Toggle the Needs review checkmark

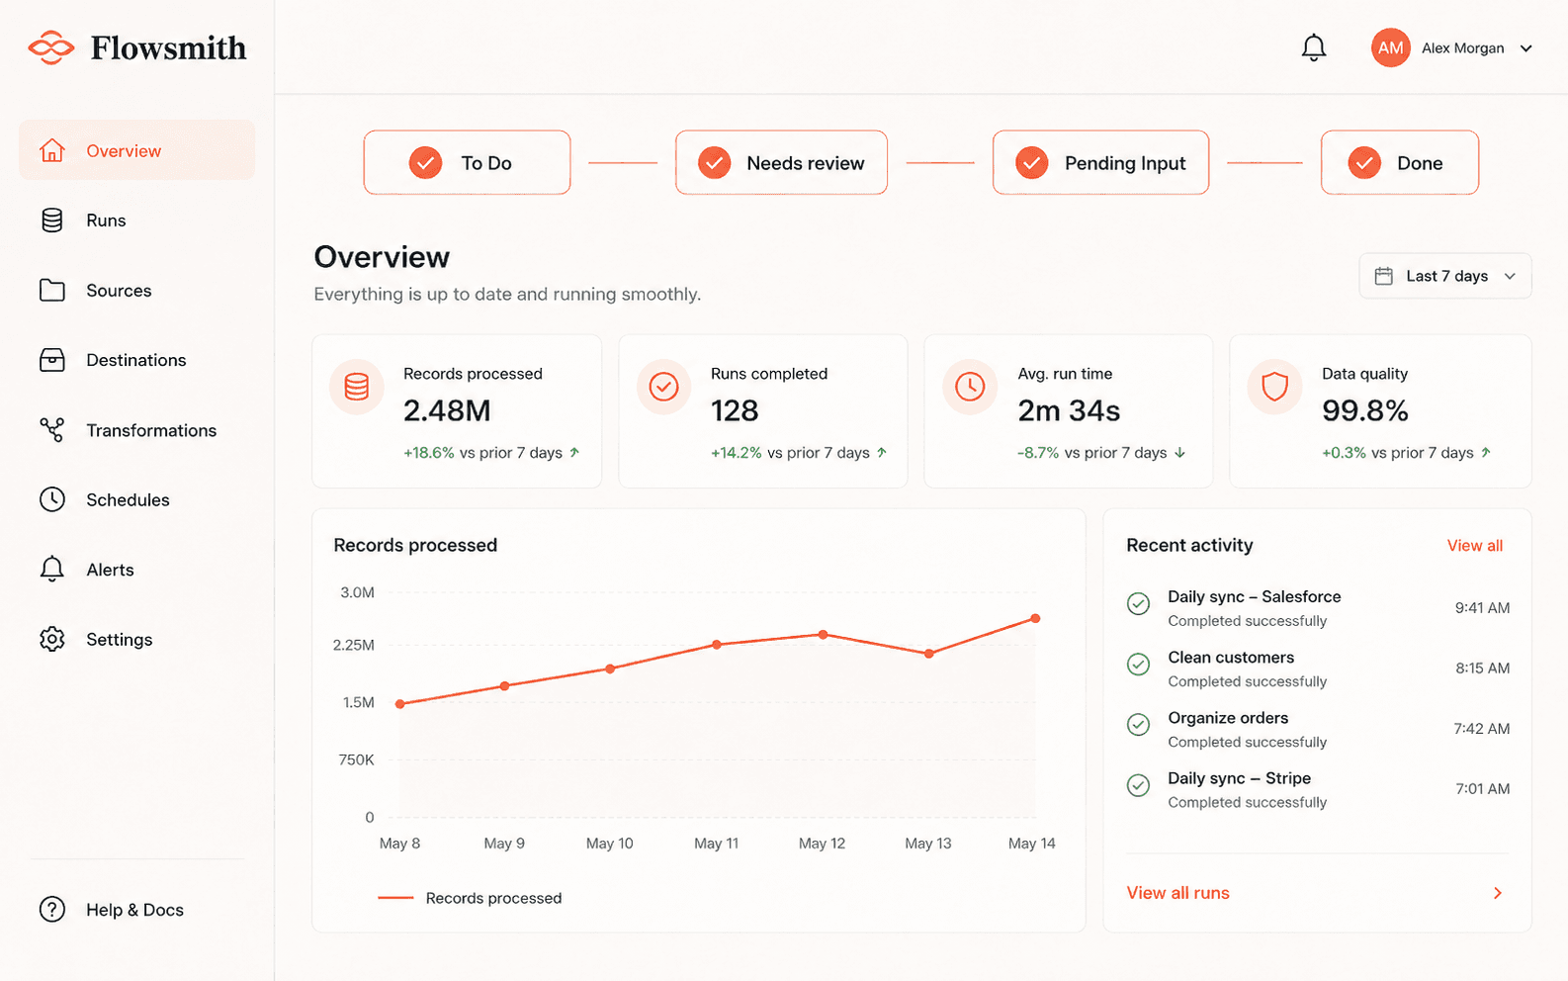point(714,162)
